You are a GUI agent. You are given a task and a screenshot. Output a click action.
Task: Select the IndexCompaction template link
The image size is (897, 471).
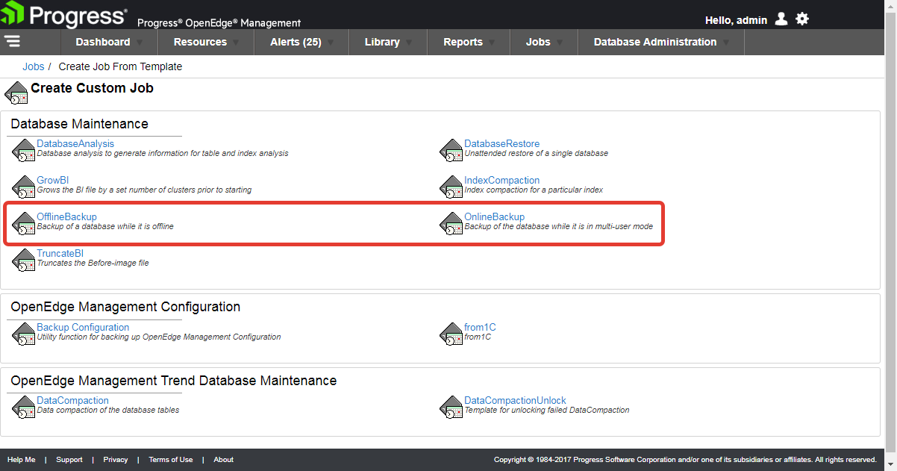[x=501, y=180]
